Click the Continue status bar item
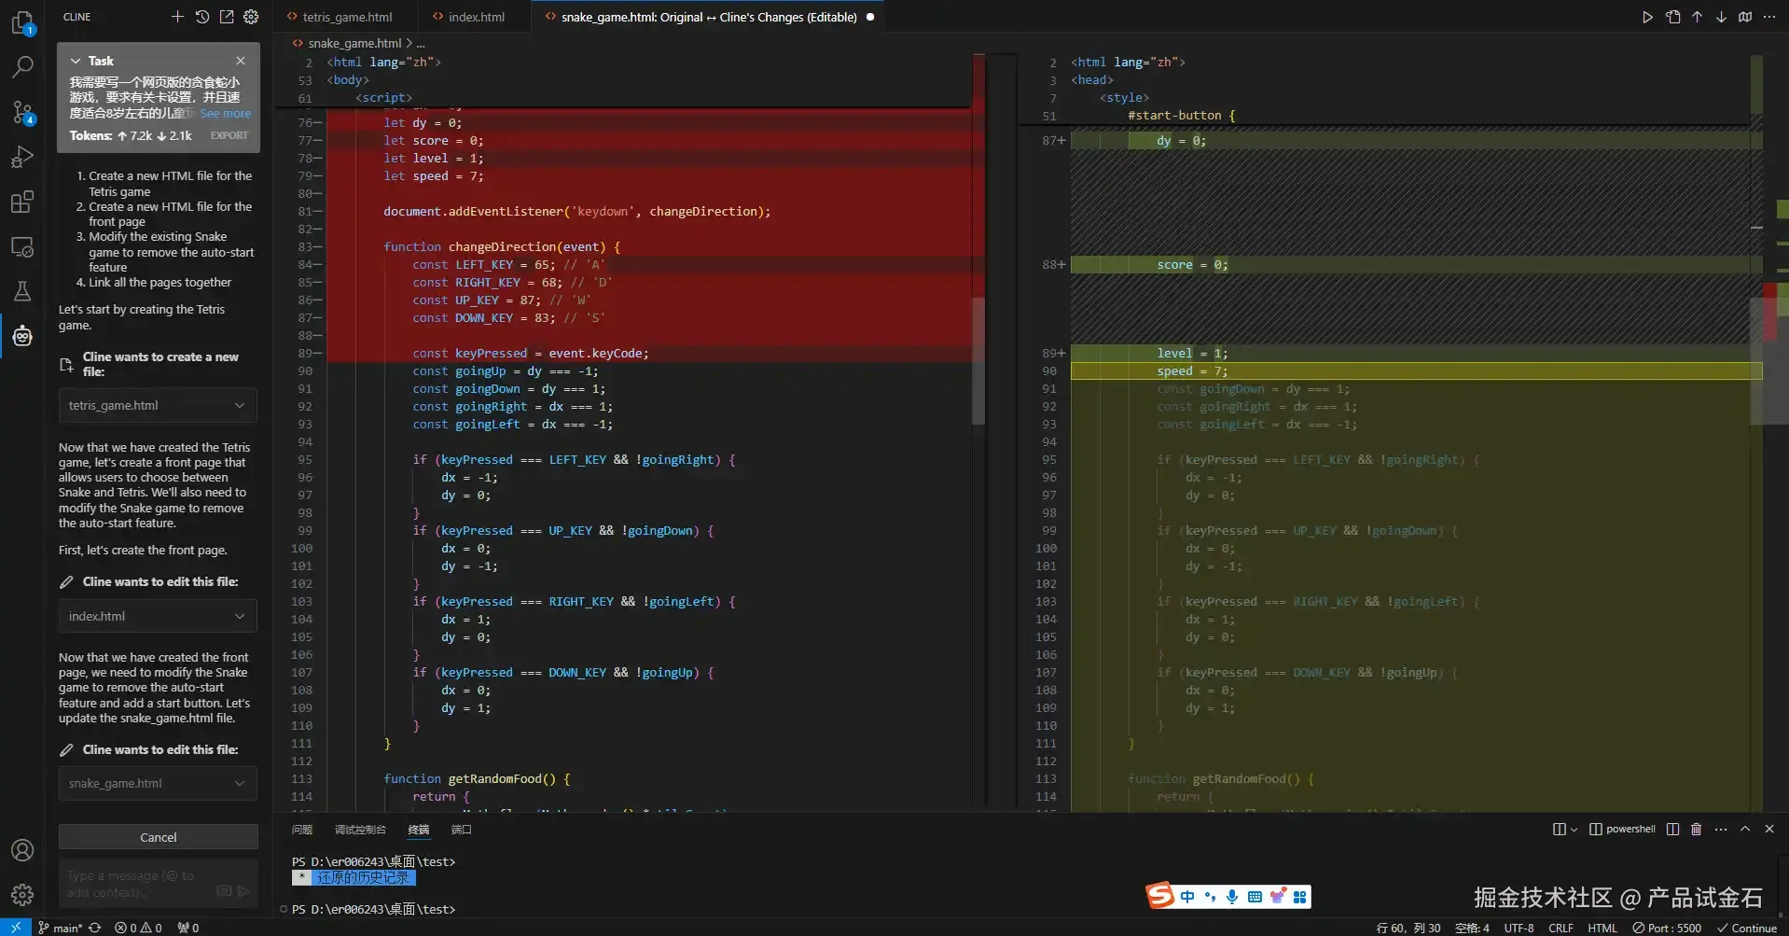The height and width of the screenshot is (936, 1789). click(1747, 929)
